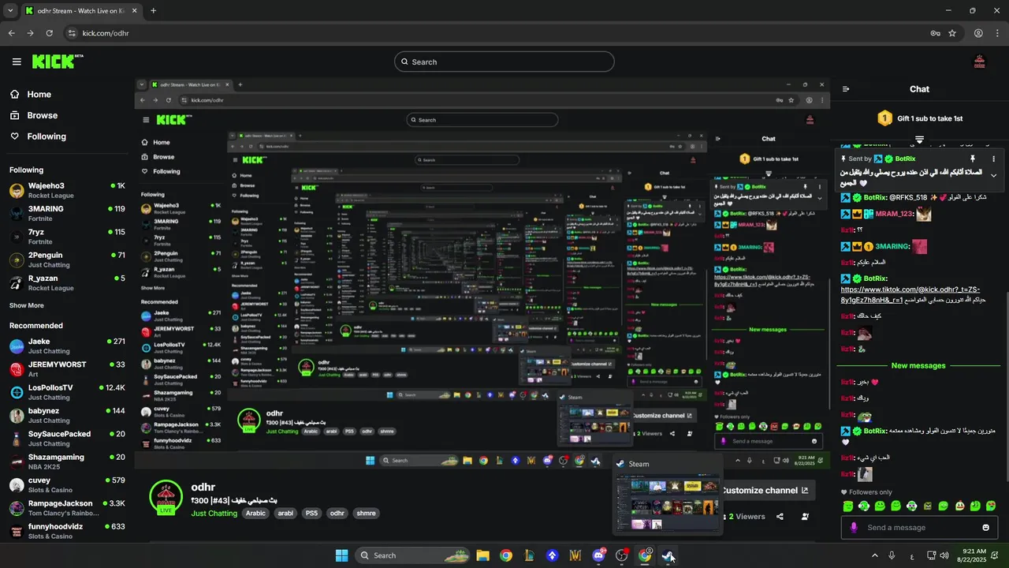This screenshot has height=568, width=1009.
Task: Open Just Chatting category link
Action: (x=214, y=514)
